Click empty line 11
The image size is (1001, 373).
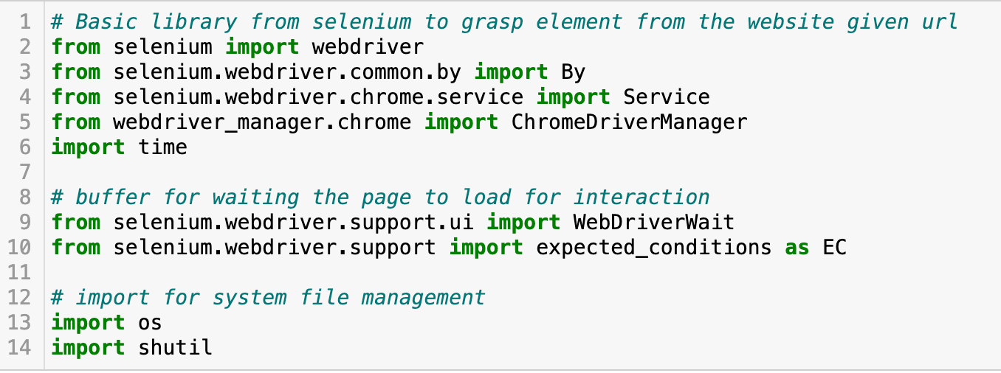pyautogui.click(x=517, y=273)
